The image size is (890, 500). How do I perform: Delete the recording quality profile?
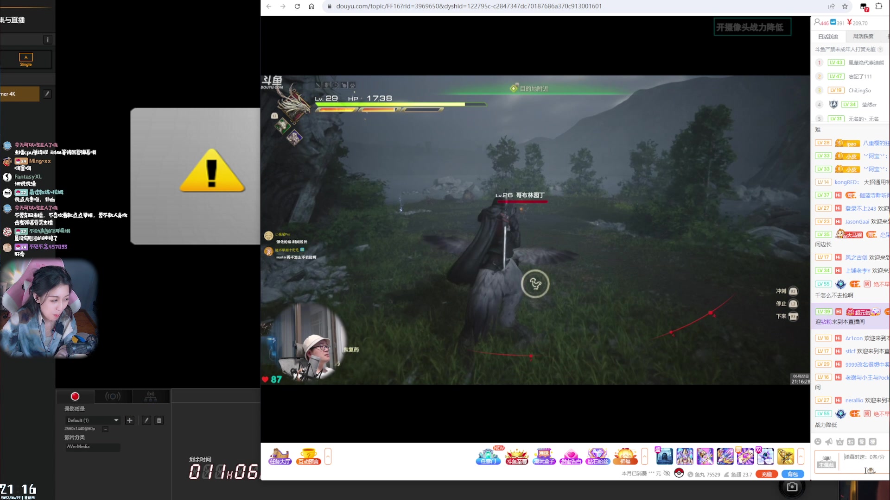159,420
